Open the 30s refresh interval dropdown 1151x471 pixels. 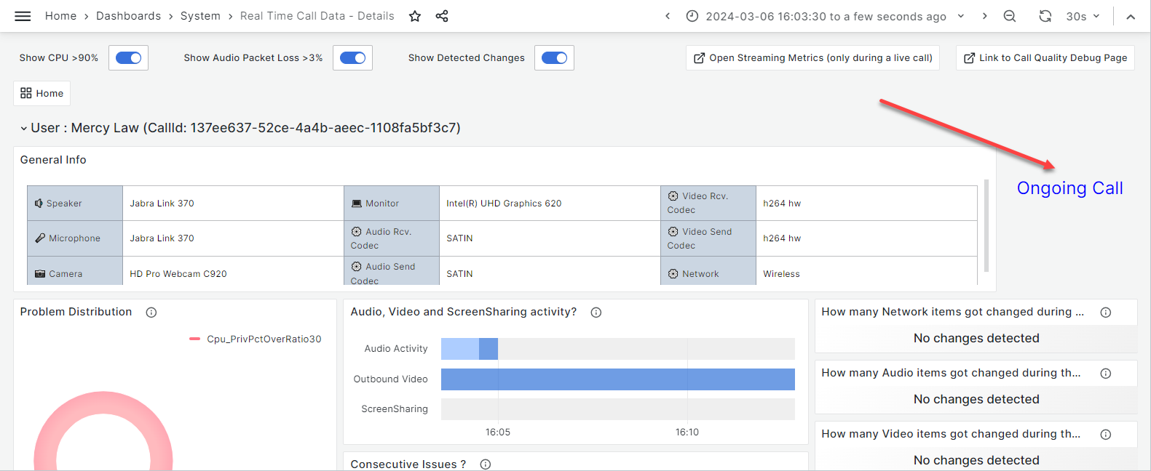pyautogui.click(x=1083, y=16)
